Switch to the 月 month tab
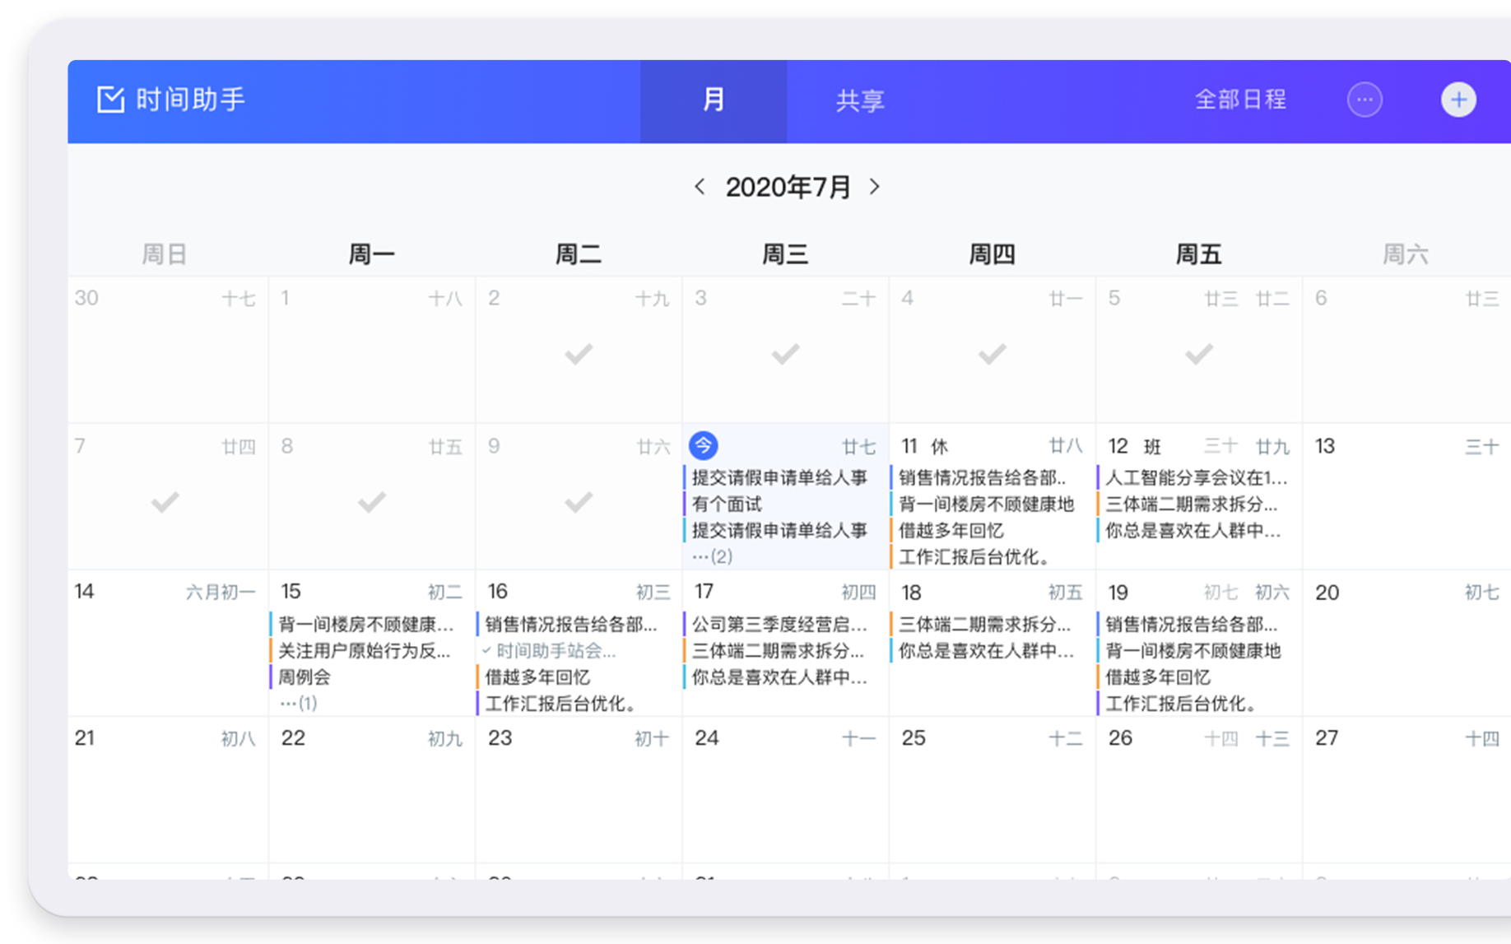Screen dimensions: 1511x944 714,100
